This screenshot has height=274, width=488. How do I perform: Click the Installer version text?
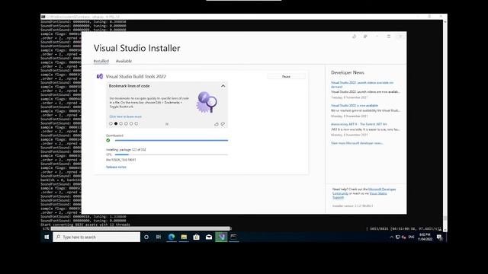click(352, 206)
